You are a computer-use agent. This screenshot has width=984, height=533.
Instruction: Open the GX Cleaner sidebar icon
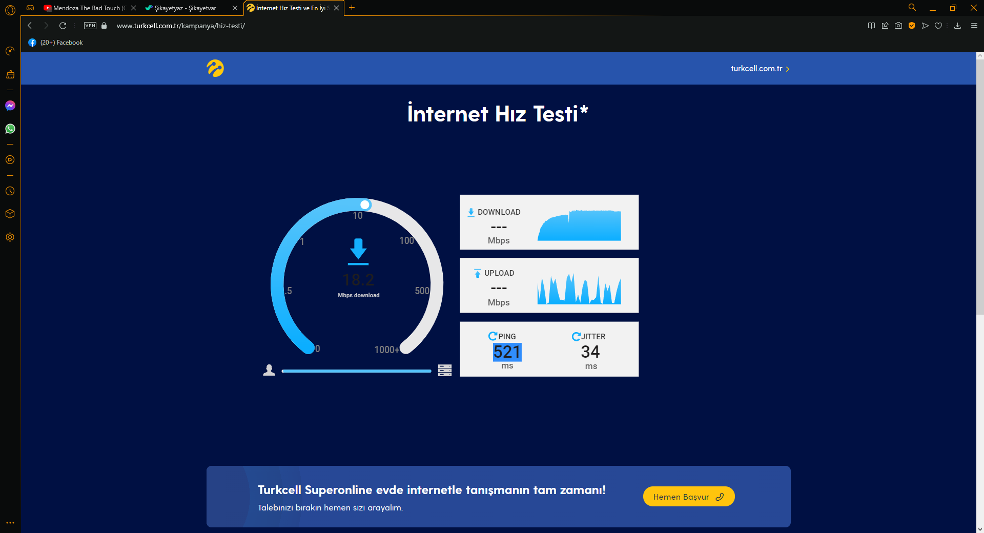click(10, 74)
